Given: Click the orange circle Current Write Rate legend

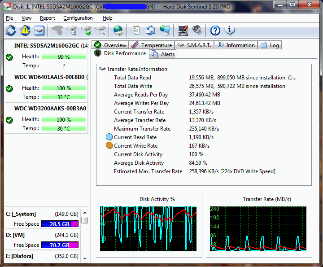Looking at the screenshot, I should coord(109,145).
